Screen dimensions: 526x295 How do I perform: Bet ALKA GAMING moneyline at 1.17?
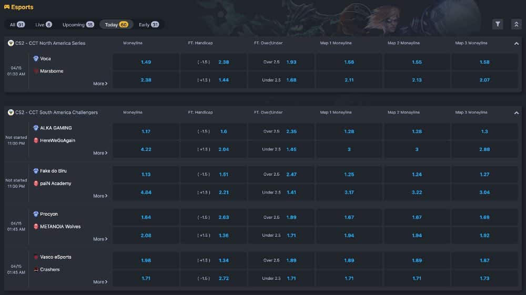pos(146,131)
